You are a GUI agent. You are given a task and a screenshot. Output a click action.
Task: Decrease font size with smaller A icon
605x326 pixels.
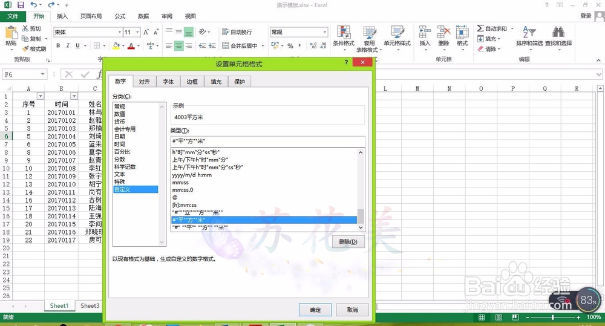coord(156,32)
